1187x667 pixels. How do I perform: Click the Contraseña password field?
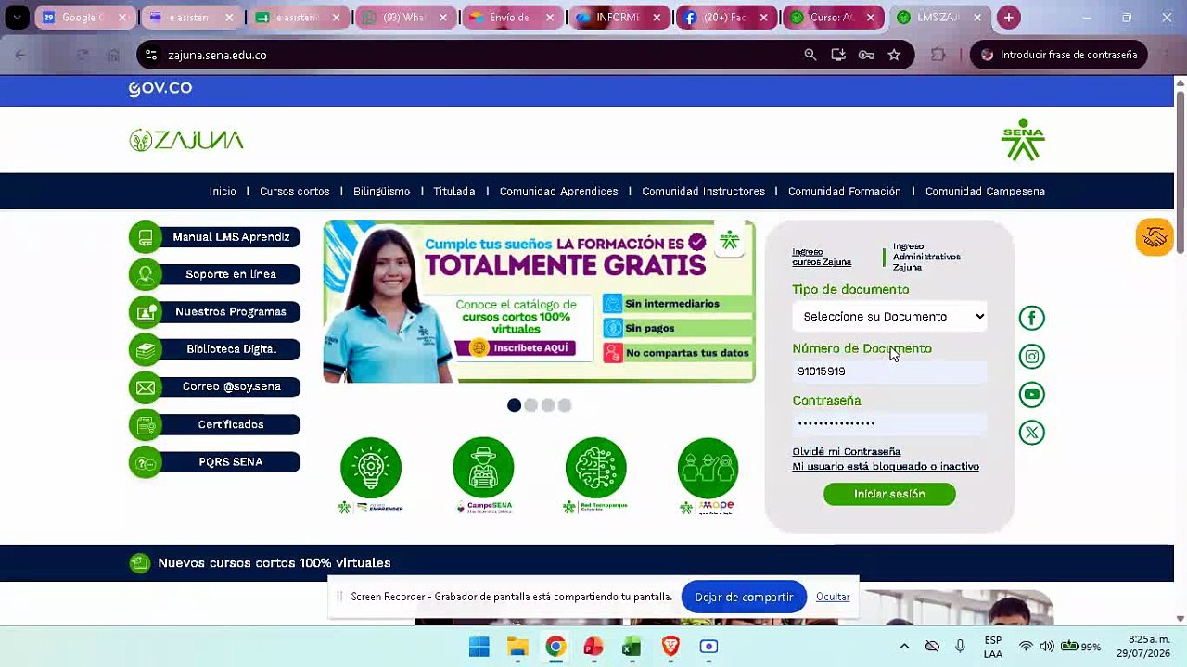(889, 423)
